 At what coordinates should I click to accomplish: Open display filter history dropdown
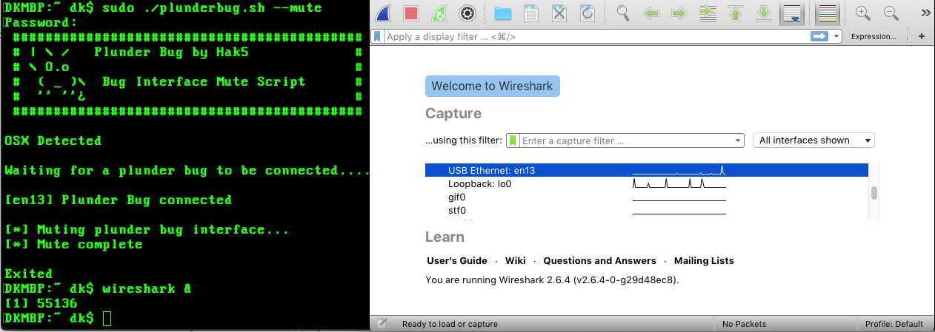(x=836, y=36)
